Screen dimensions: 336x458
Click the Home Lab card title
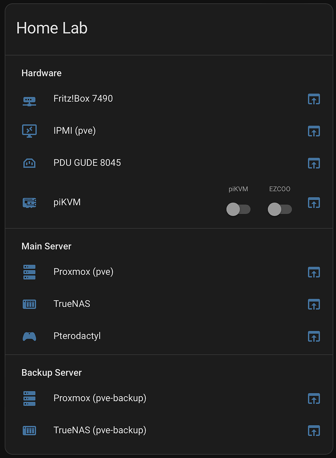[x=52, y=28]
